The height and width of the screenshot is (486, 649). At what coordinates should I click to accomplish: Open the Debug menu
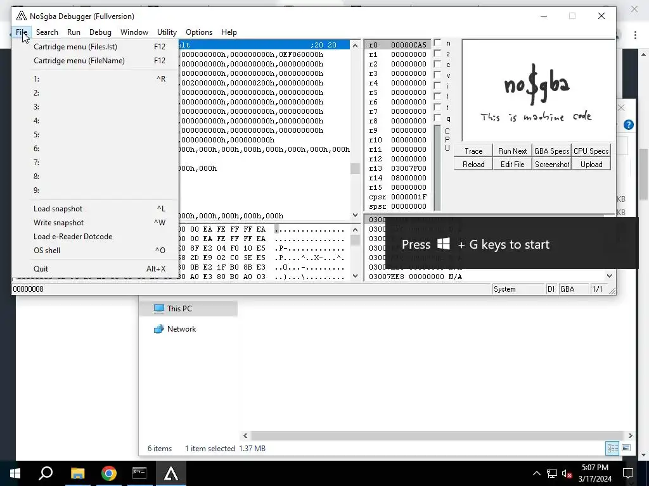coord(100,32)
